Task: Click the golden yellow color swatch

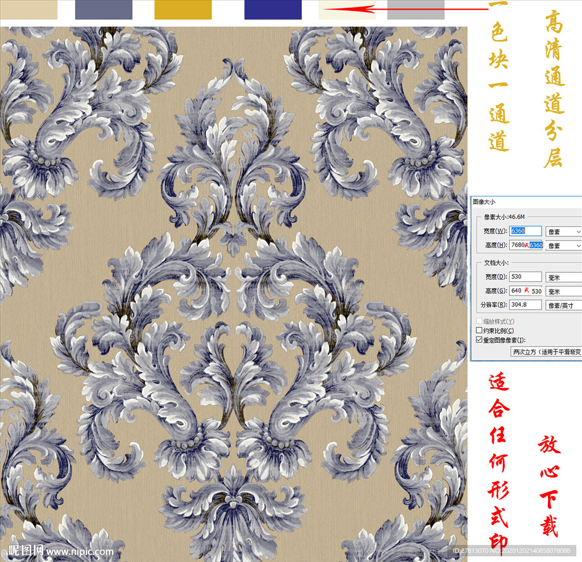Action: pos(183,10)
